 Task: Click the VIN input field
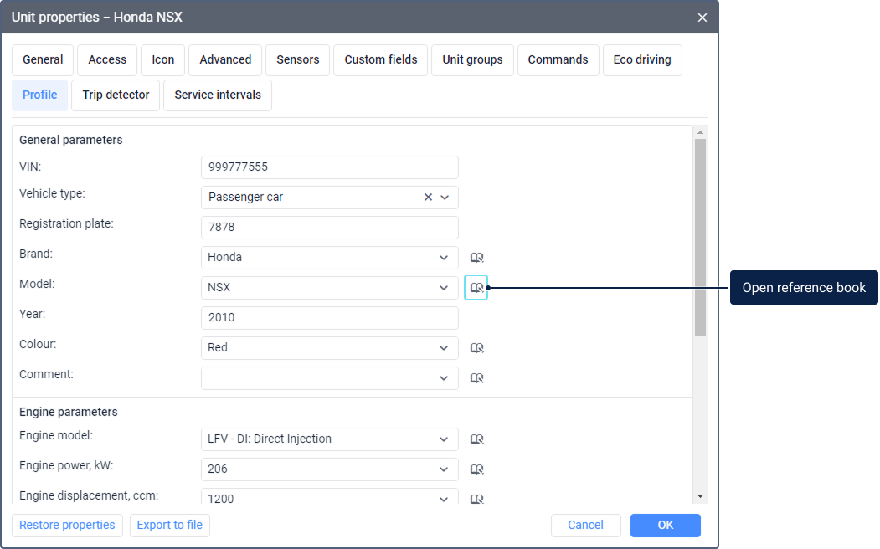(x=330, y=167)
